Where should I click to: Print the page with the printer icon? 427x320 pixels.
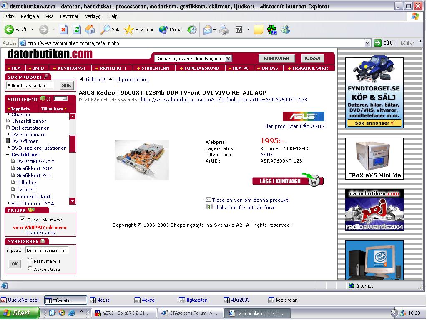click(x=224, y=30)
